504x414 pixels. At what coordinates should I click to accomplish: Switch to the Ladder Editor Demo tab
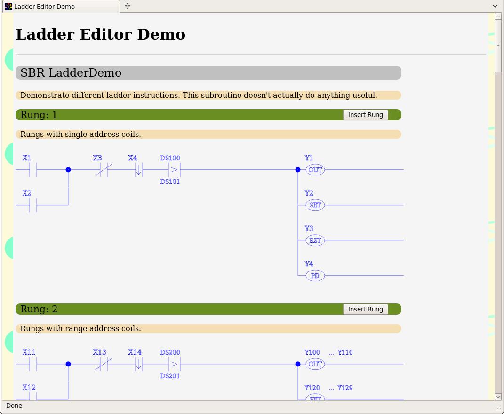[x=61, y=7]
